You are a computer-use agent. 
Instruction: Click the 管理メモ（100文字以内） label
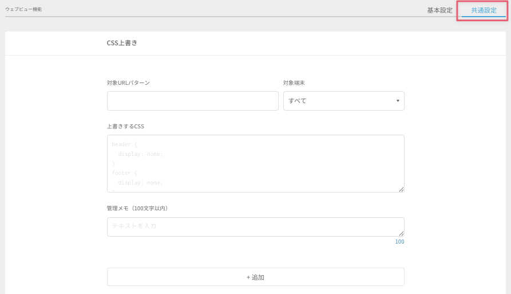pos(137,208)
